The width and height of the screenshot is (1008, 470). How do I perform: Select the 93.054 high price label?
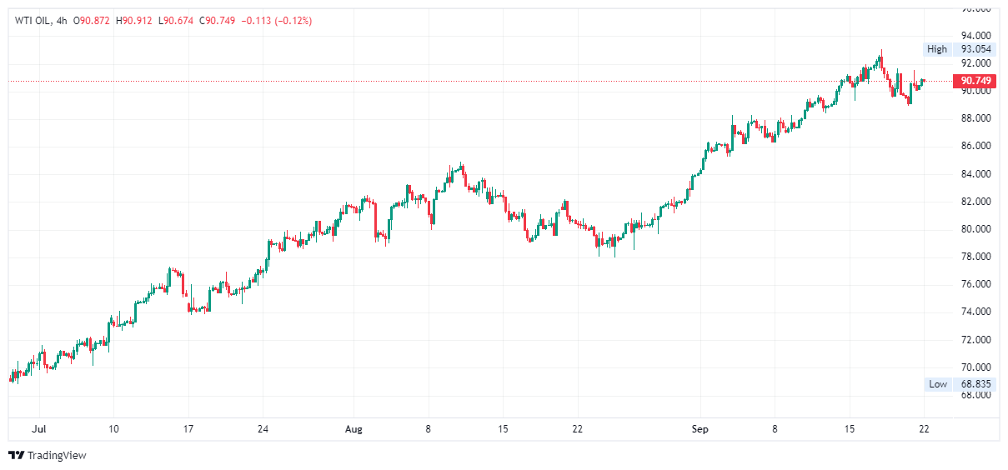tap(975, 49)
